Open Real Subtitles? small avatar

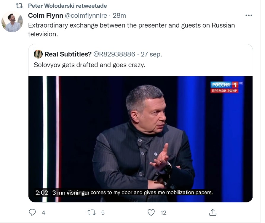[38, 54]
